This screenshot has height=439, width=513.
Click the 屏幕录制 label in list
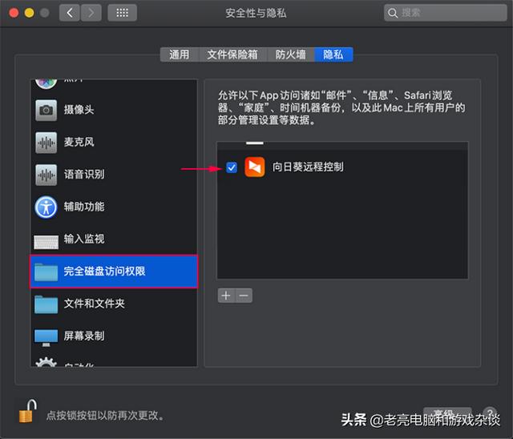pyautogui.click(x=84, y=336)
